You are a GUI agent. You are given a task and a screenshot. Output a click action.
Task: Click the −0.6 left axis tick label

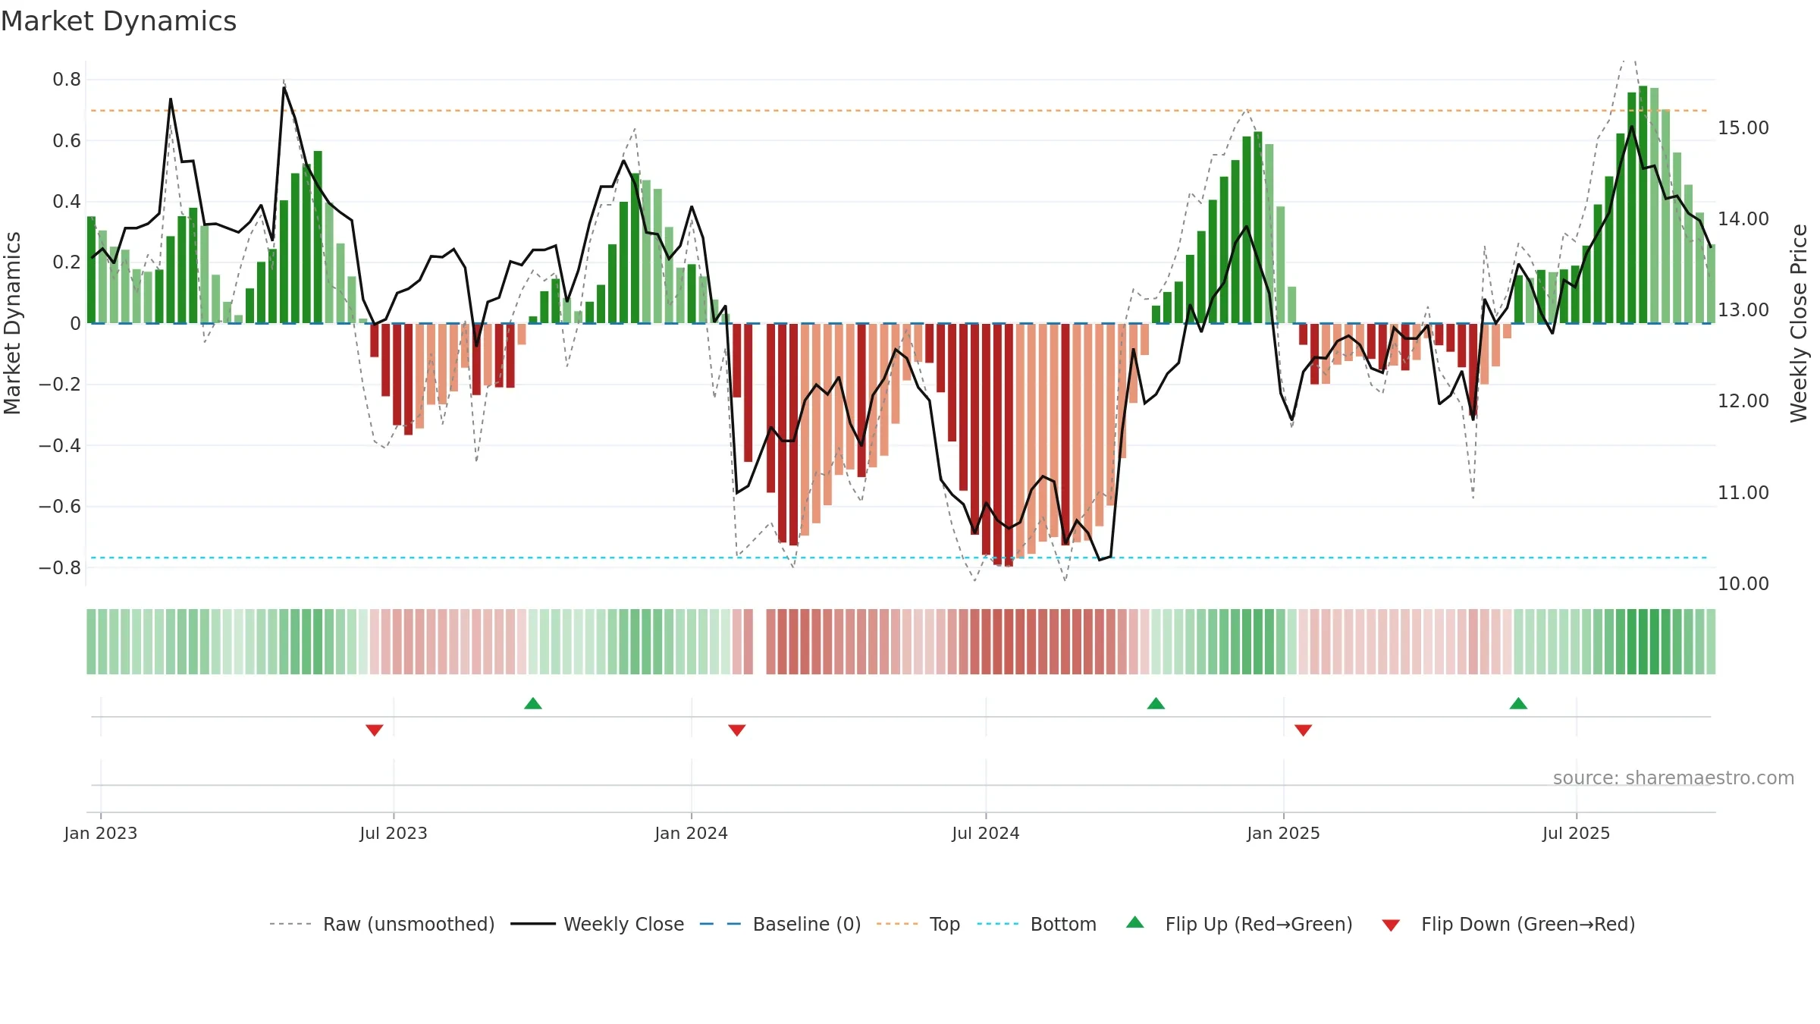pos(60,506)
